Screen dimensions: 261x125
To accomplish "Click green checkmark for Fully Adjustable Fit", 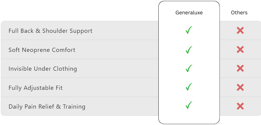I will [189, 87].
